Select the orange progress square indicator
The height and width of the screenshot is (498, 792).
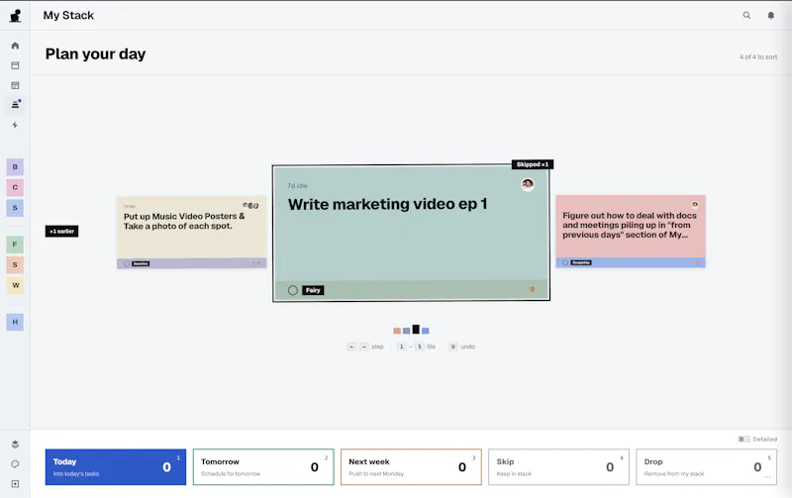point(397,331)
